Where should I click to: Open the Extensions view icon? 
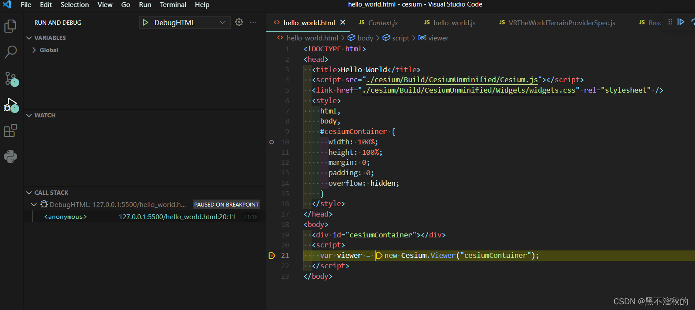coord(10,130)
